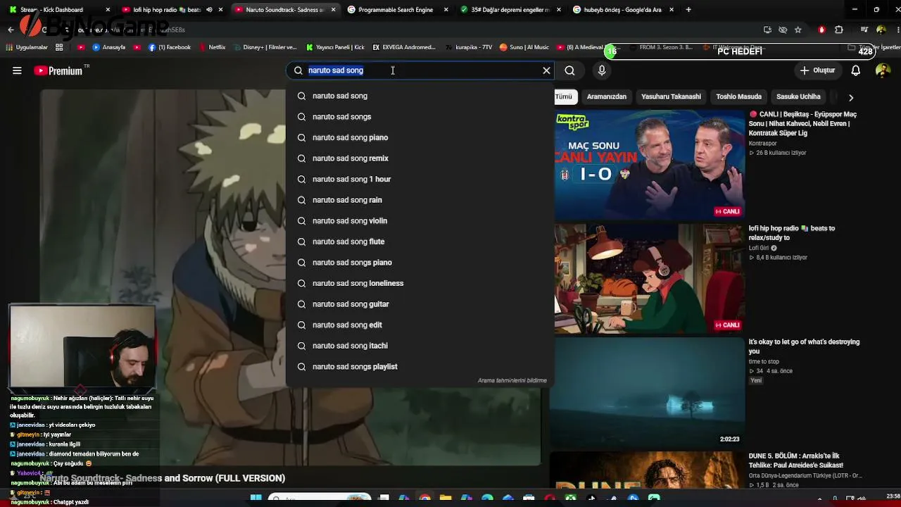Open a new browser tab
Screen dimensions: 901x507
688,10
